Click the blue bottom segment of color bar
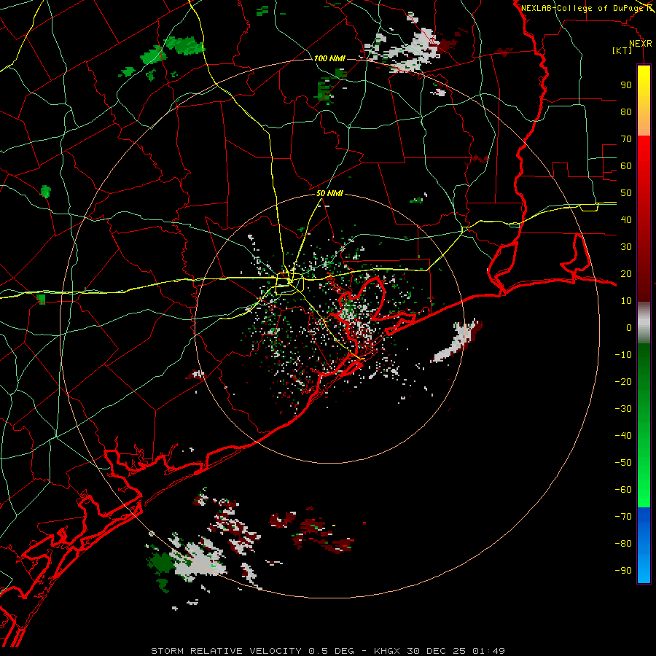Image resolution: width=656 pixels, height=656 pixels. [x=644, y=545]
